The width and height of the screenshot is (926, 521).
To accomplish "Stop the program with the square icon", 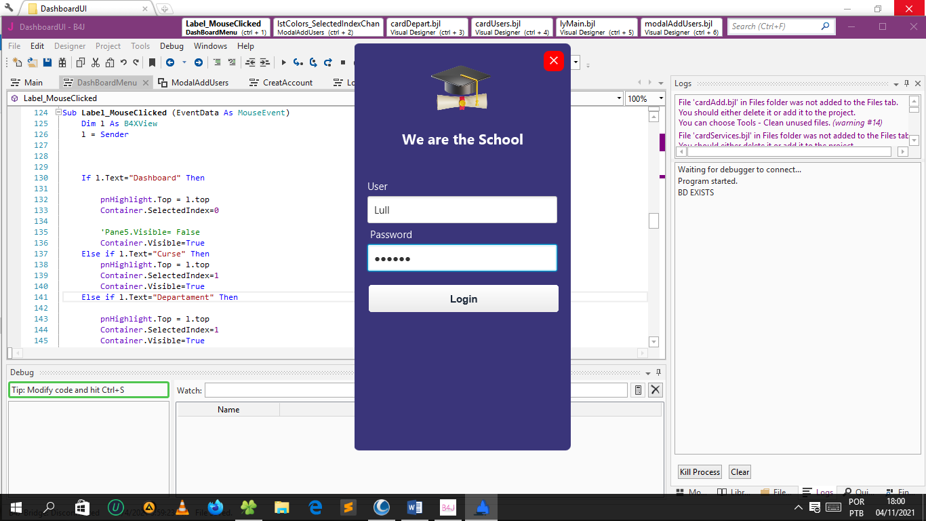I will tap(343, 62).
